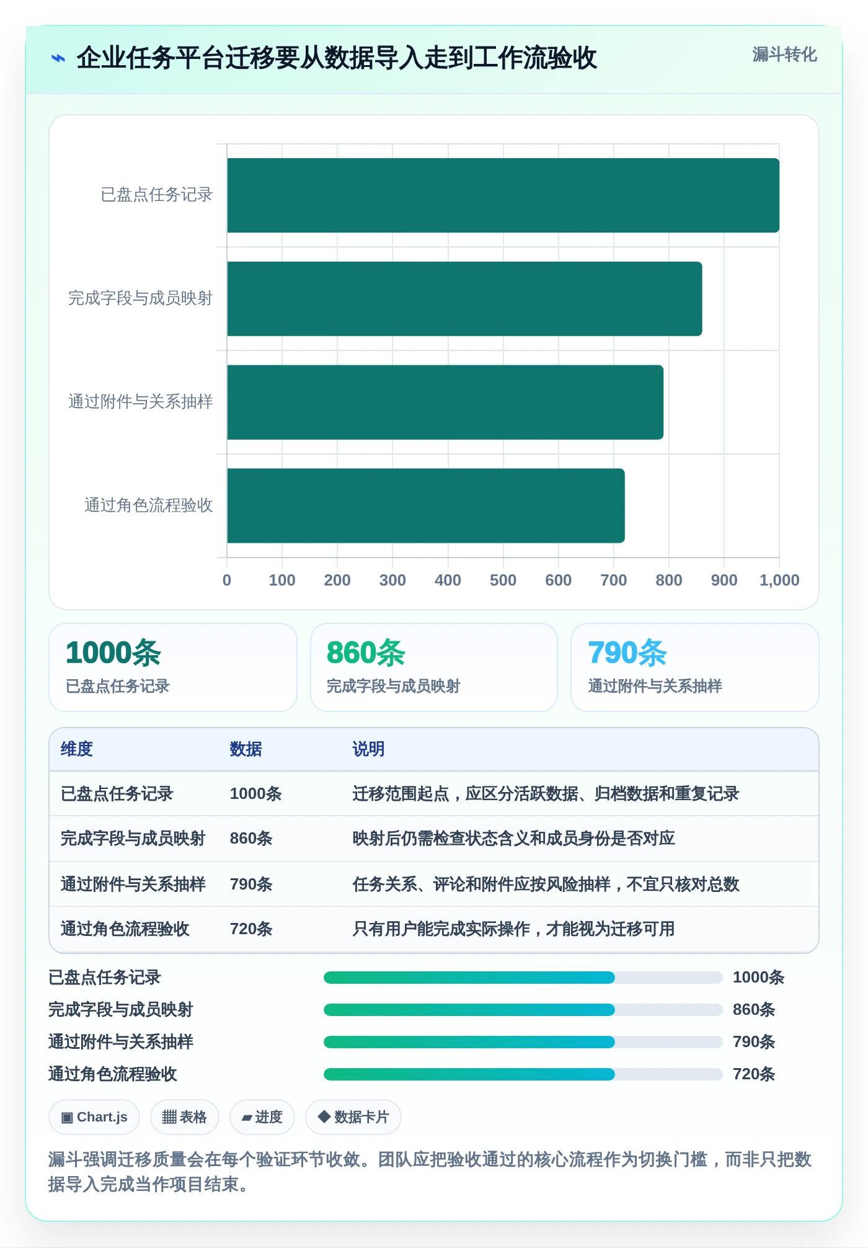868x1248 pixels.
Task: Click the 通过附件与关系抽样 bar in the chart
Action: click(x=445, y=402)
